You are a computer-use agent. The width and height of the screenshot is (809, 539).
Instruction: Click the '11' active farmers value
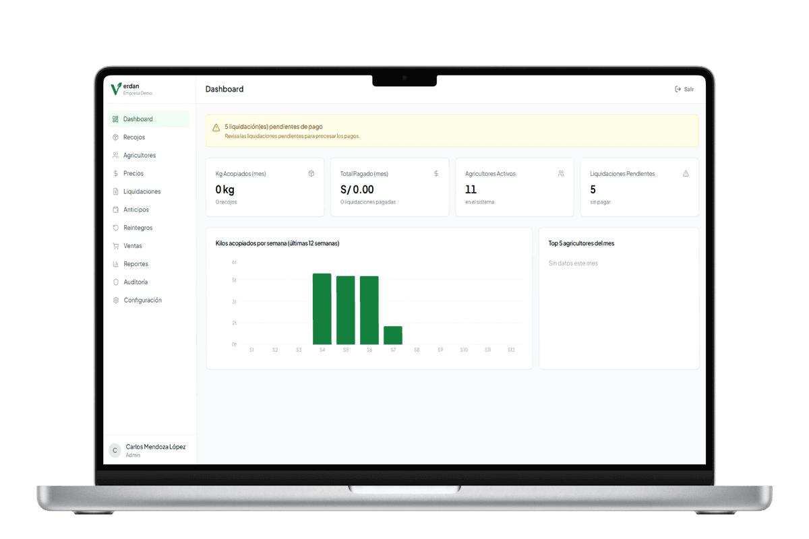tap(471, 190)
